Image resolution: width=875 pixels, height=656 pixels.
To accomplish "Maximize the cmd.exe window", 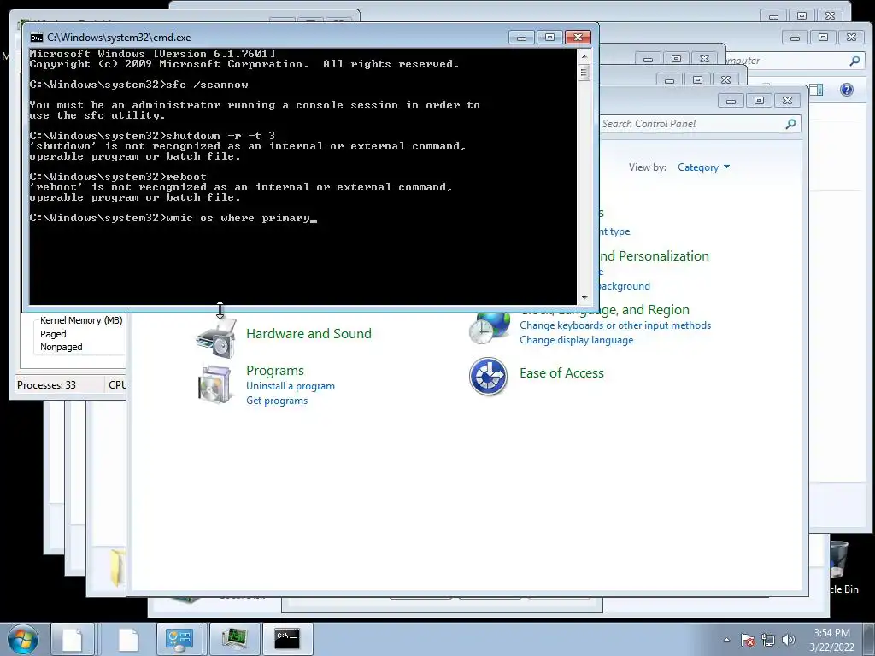I will click(549, 38).
